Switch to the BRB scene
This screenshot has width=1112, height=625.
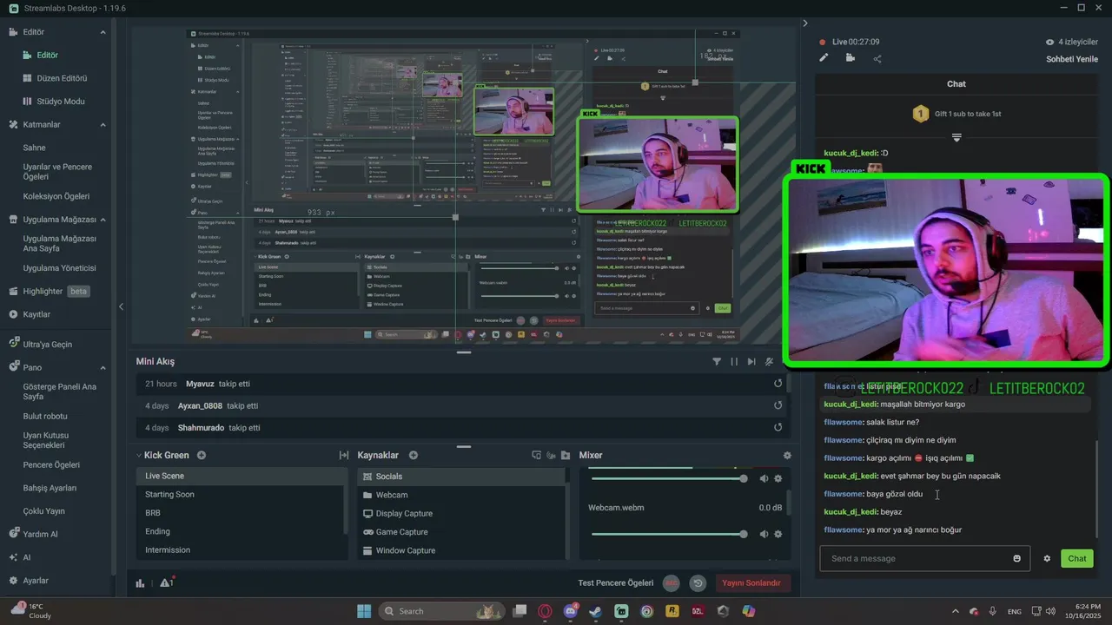241,513
